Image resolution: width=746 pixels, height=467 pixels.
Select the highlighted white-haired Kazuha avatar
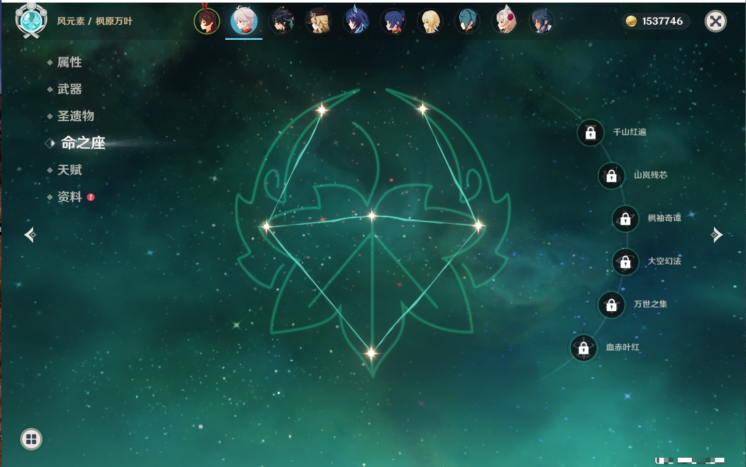coord(244,21)
